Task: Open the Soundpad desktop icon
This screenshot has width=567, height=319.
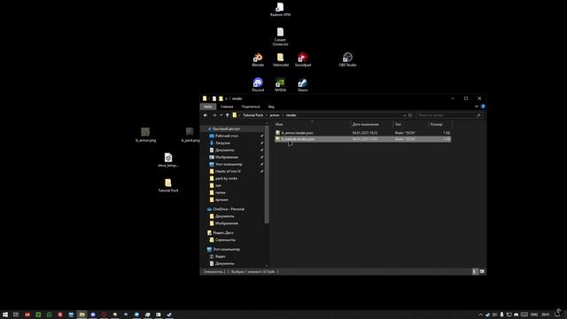Action: 303,59
